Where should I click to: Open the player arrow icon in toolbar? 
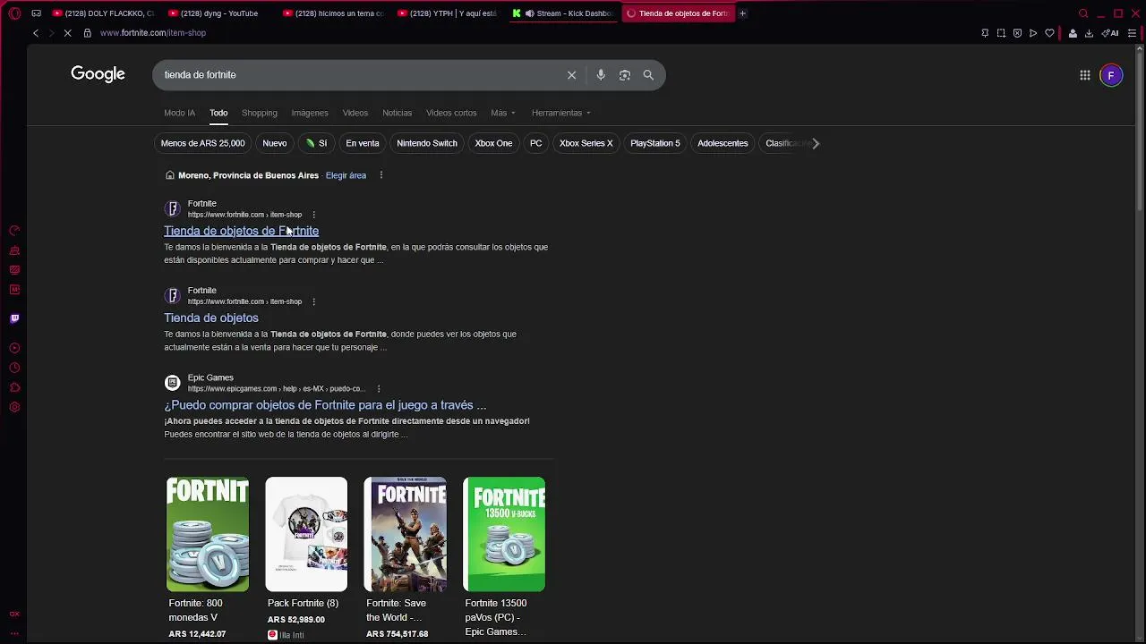[1033, 33]
